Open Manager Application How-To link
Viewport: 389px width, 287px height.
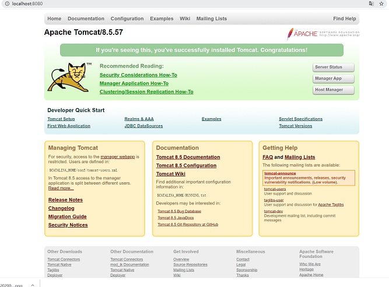(134, 83)
